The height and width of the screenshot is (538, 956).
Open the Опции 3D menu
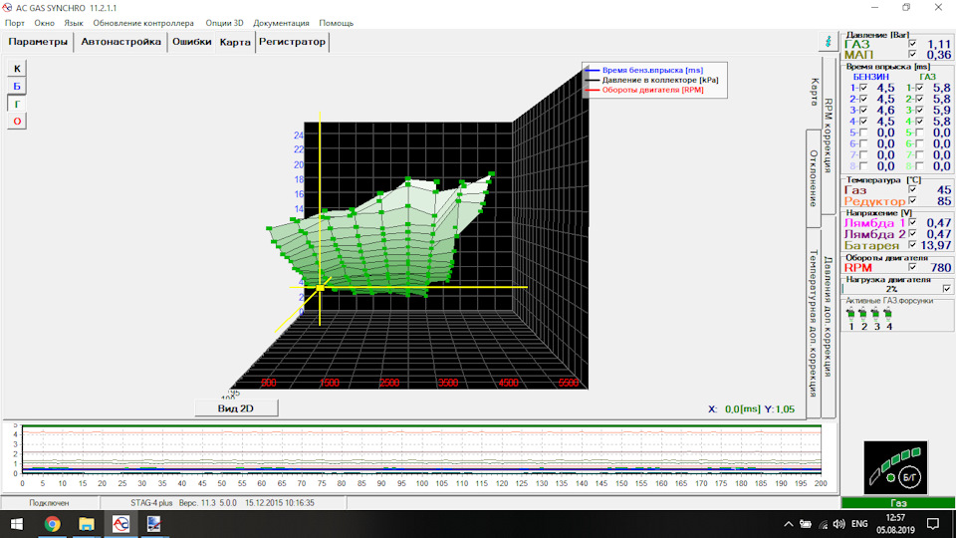pyautogui.click(x=224, y=23)
